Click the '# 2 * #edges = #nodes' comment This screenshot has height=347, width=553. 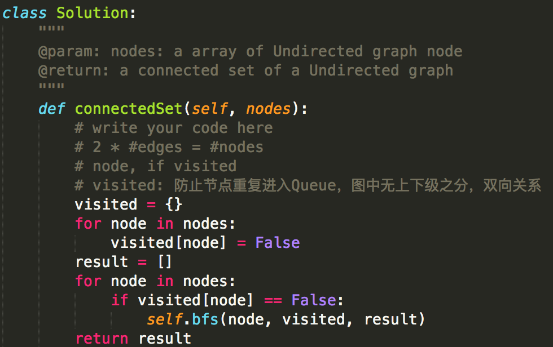click(169, 147)
